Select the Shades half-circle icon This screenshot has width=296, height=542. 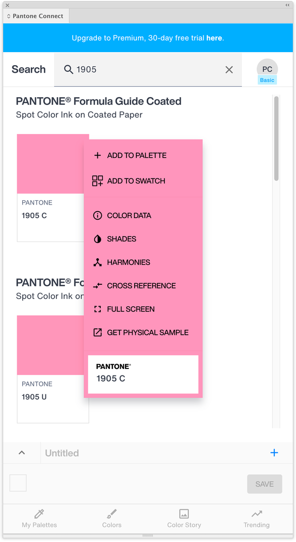pyautogui.click(x=97, y=239)
